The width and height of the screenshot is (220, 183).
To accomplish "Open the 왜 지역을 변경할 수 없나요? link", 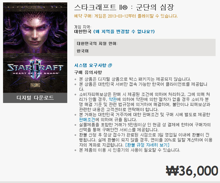I will click(x=124, y=31).
